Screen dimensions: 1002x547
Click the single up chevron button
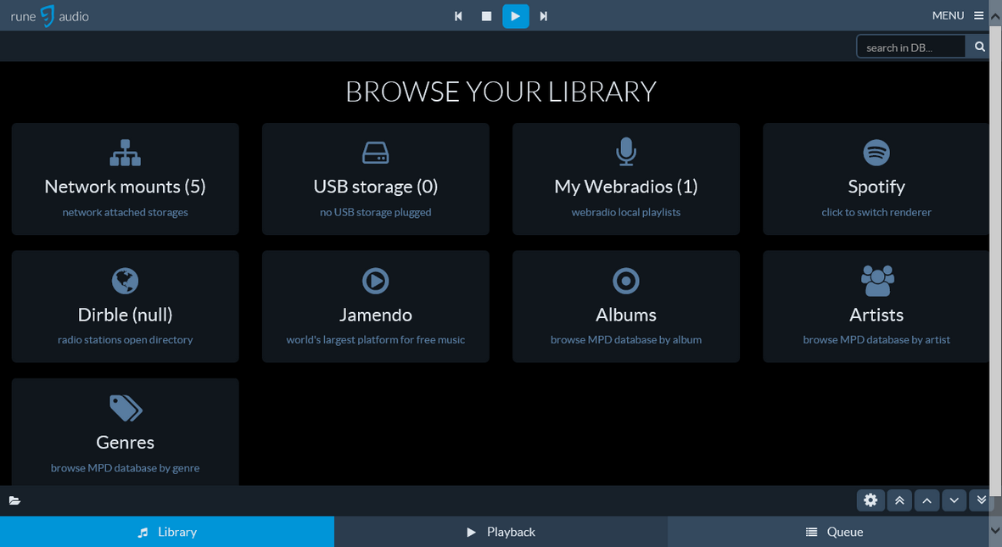click(x=926, y=500)
